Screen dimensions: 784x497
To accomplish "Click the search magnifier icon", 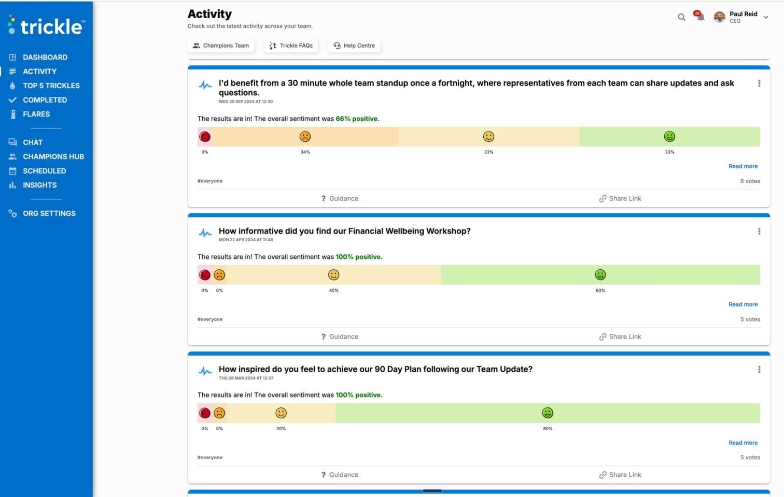I will 681,17.
